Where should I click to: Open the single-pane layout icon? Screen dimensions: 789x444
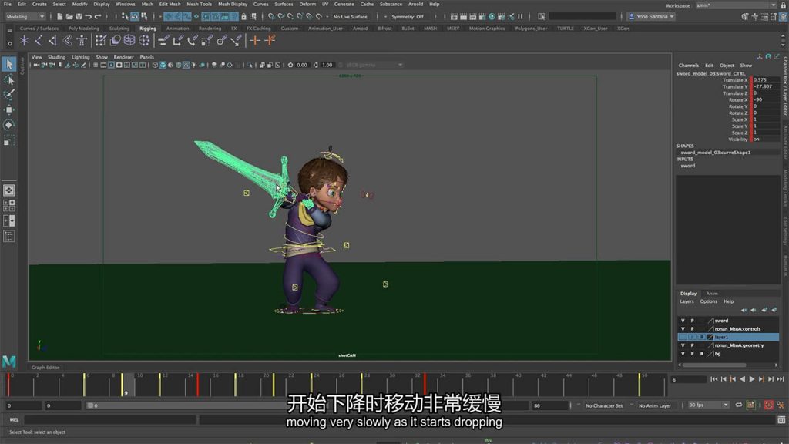(x=9, y=190)
